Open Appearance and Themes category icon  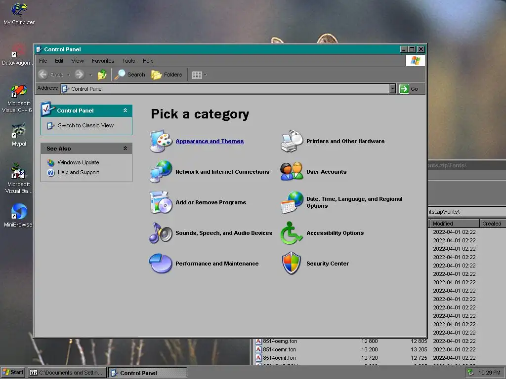[x=161, y=141]
